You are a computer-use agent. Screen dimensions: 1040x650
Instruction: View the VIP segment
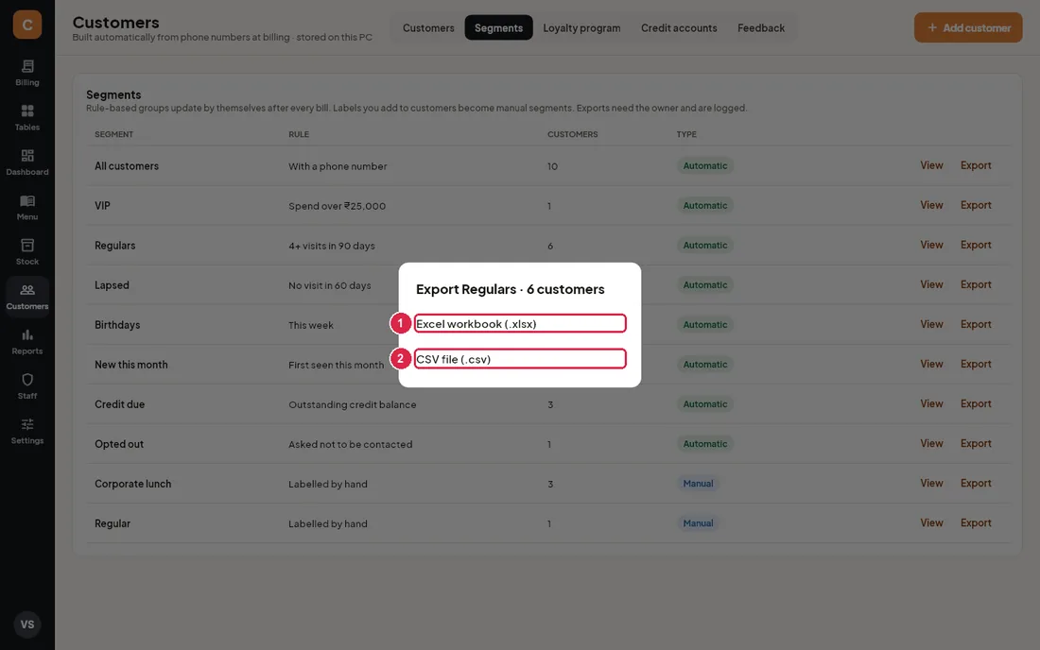tap(931, 205)
